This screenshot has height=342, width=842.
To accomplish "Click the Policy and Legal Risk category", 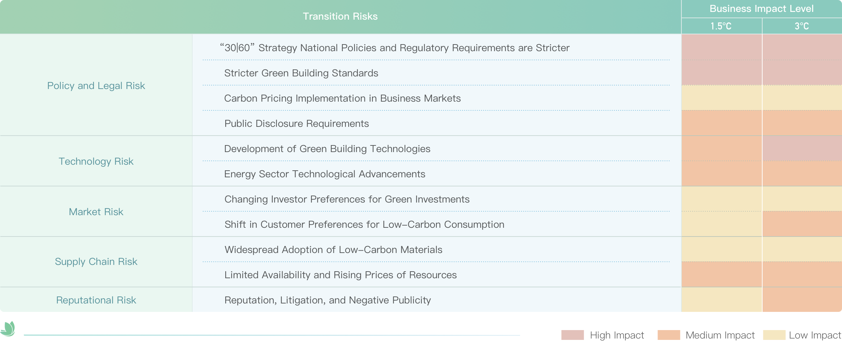I will pos(96,86).
